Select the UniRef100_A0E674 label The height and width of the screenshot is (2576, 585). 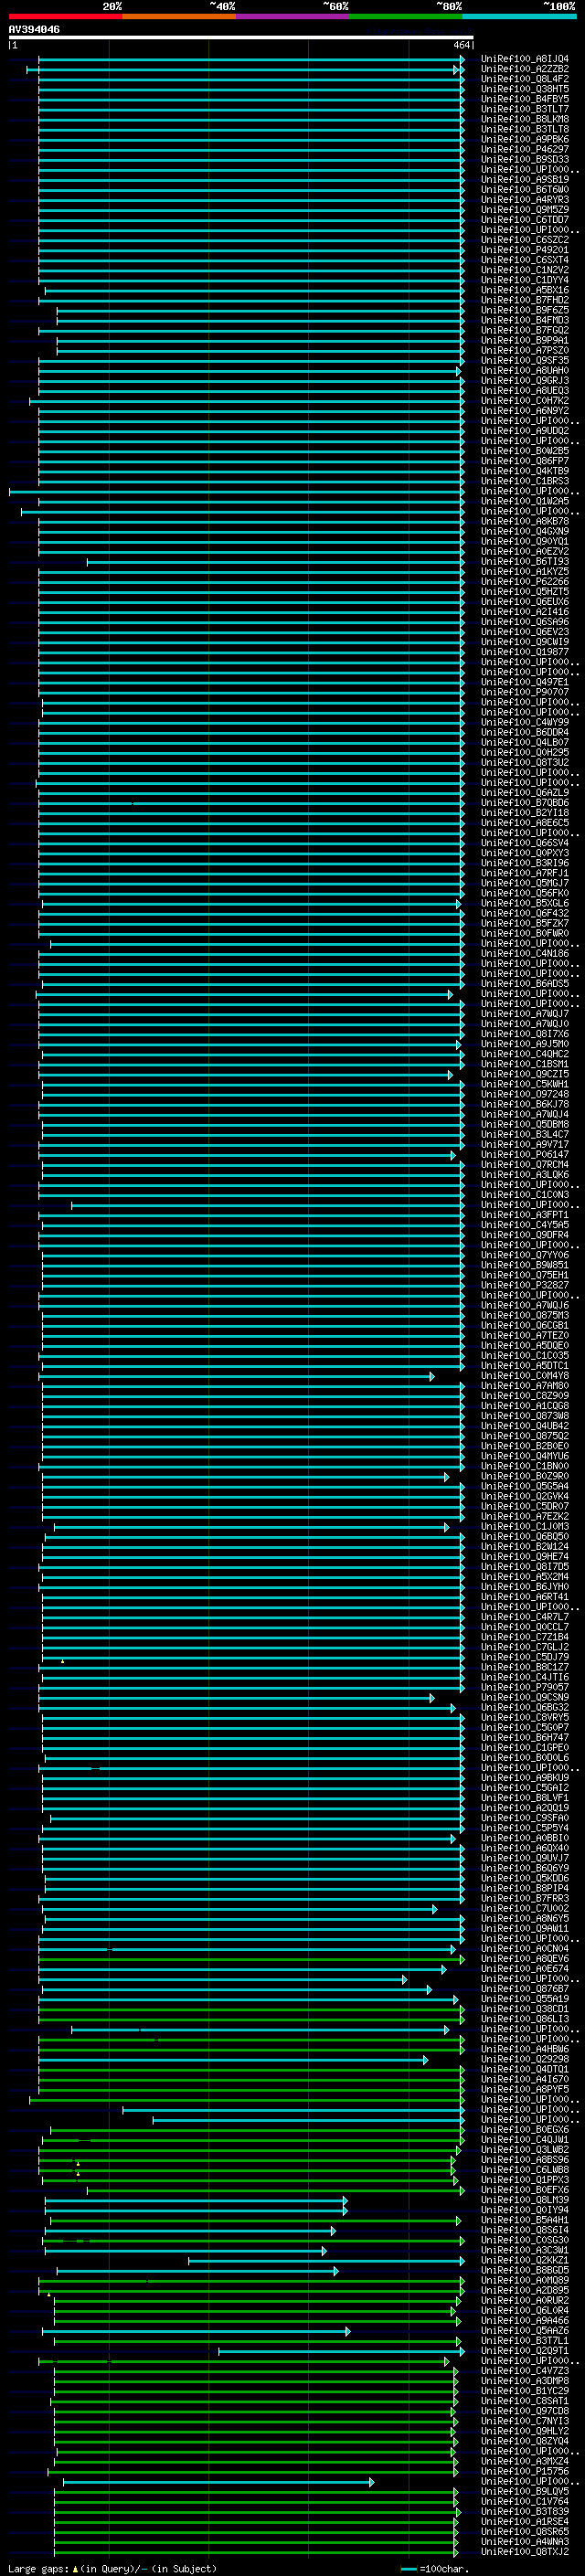coord(524,1969)
